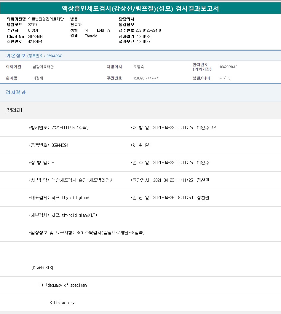Click the masked resident number 420320-*******
Viewport: 281px width, 314px height.
coord(146,78)
